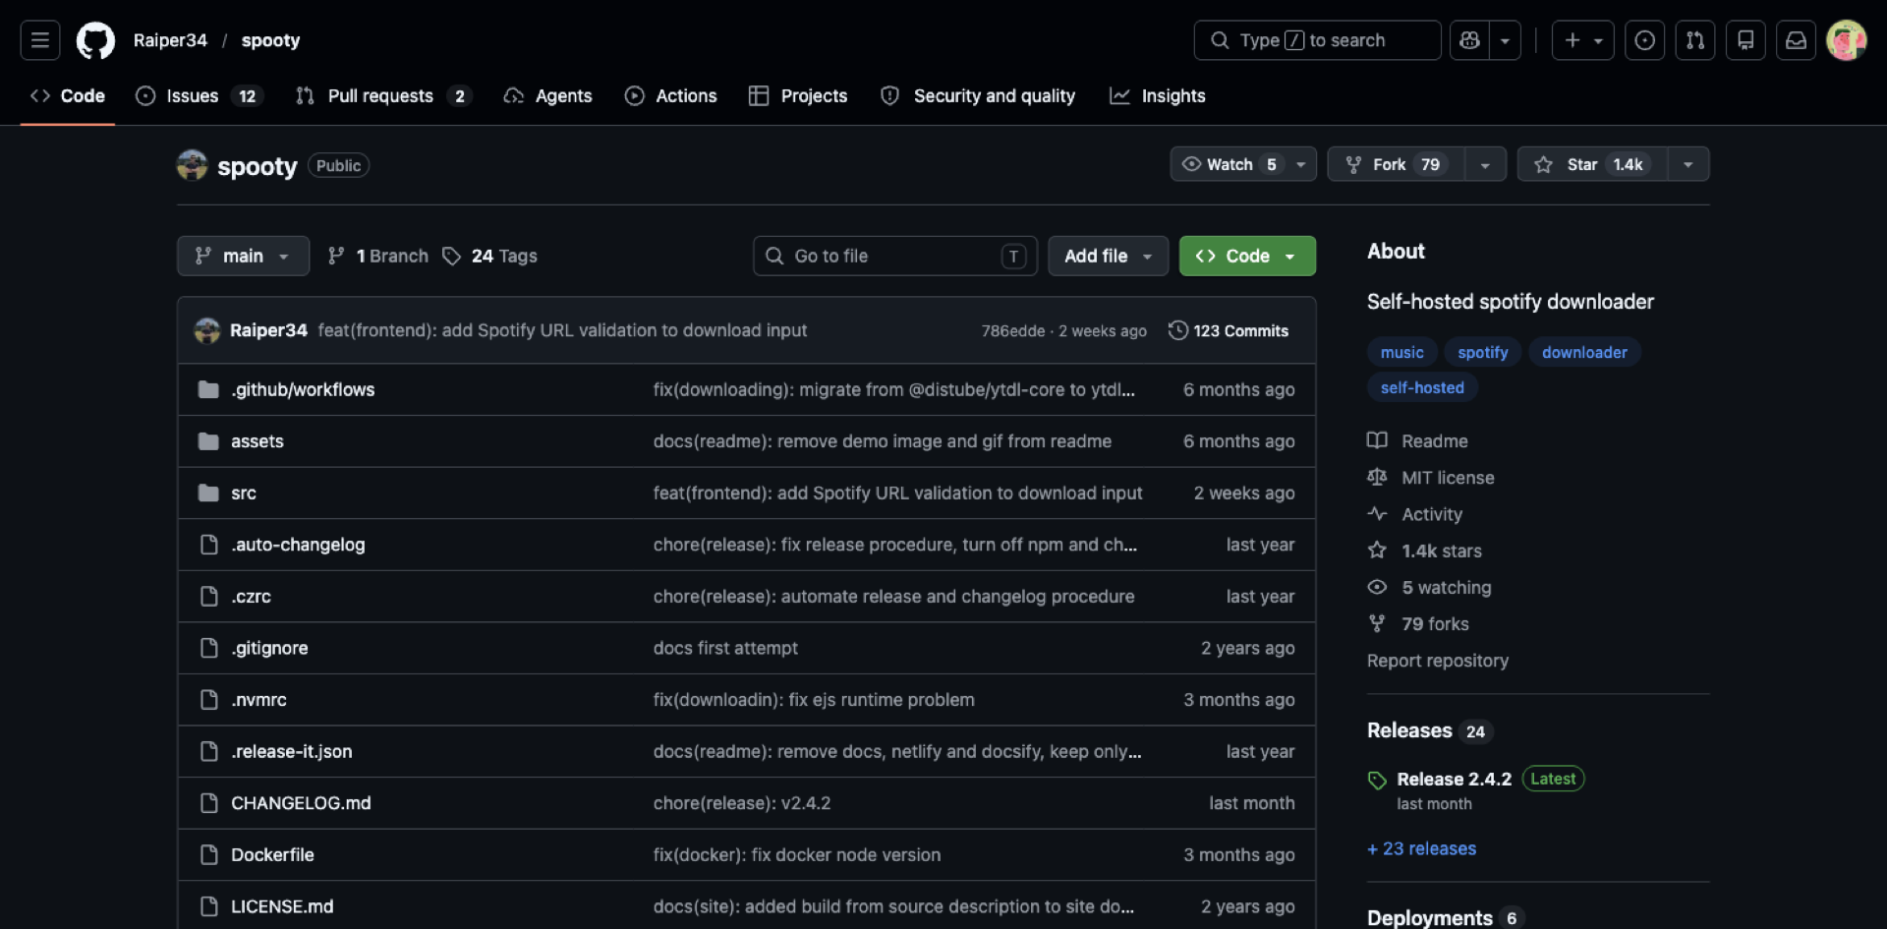Fork the spooty repository
This screenshot has width=1887, height=929.
coord(1396,164)
